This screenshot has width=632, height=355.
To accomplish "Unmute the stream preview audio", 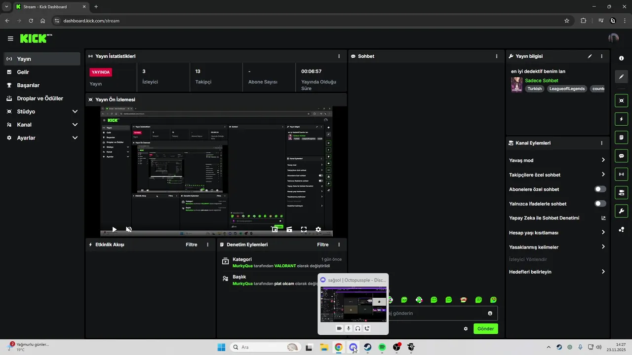I will (x=129, y=229).
